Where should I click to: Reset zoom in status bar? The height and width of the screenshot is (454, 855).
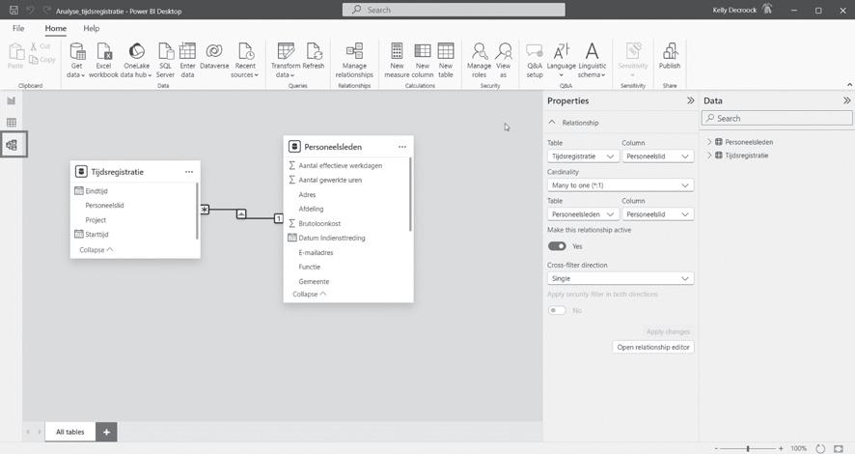(820, 448)
